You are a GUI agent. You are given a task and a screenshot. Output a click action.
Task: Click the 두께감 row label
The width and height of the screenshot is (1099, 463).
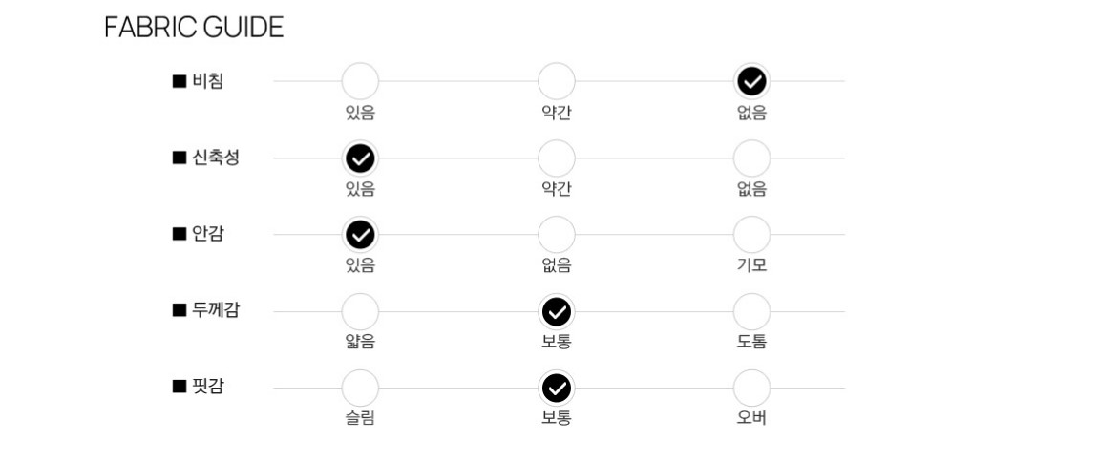pos(216,309)
